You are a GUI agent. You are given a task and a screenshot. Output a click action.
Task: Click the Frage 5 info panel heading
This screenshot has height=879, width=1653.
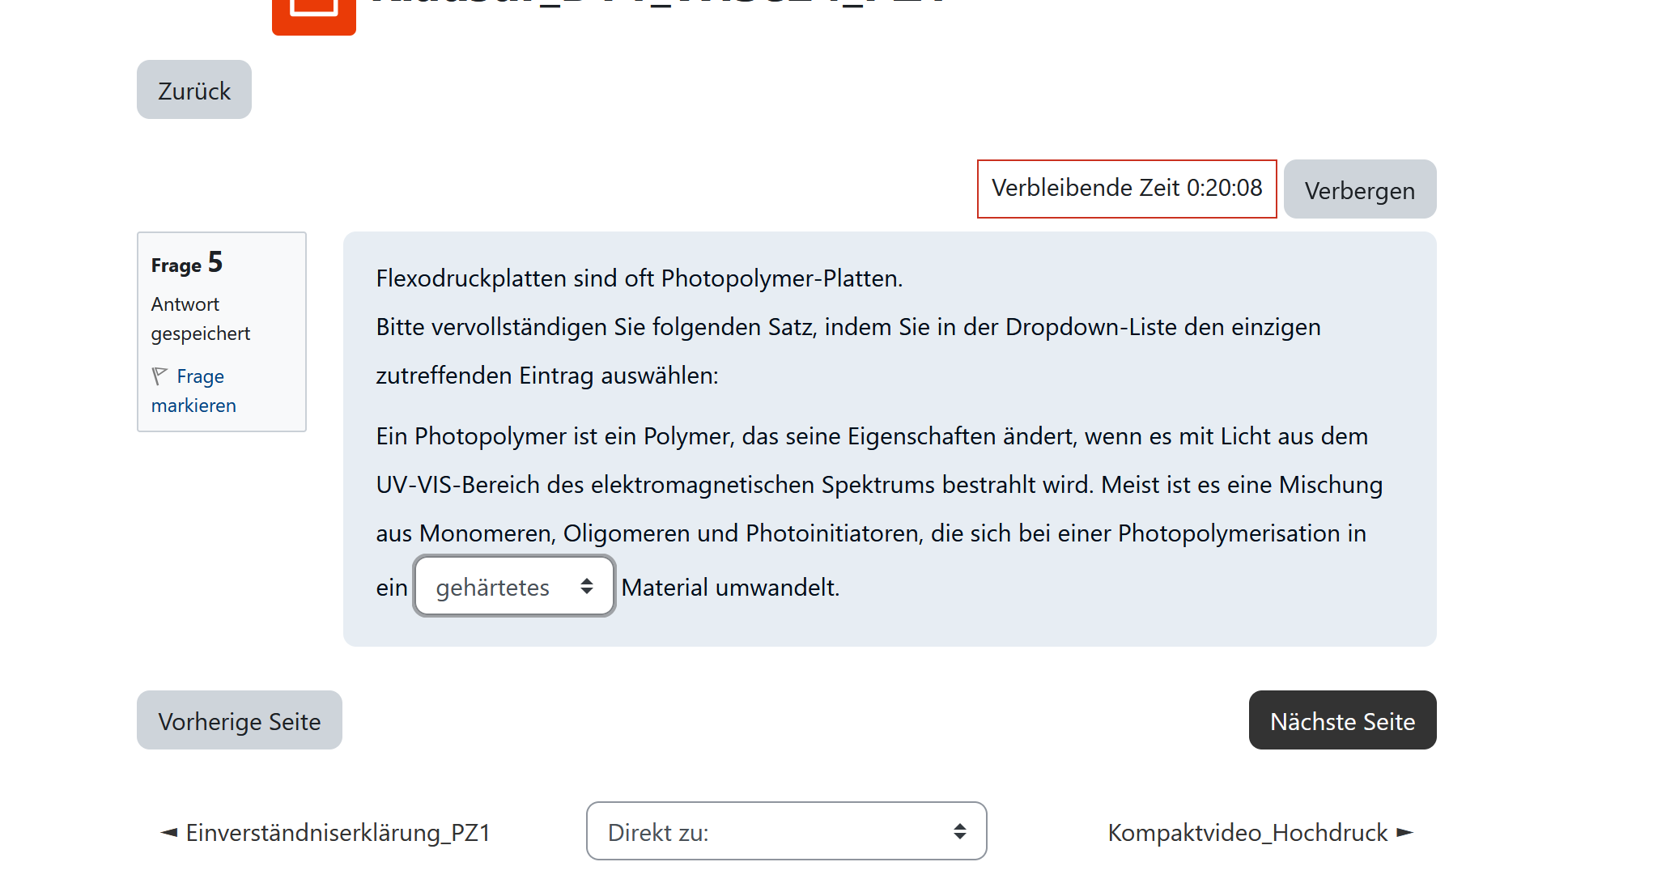click(186, 263)
